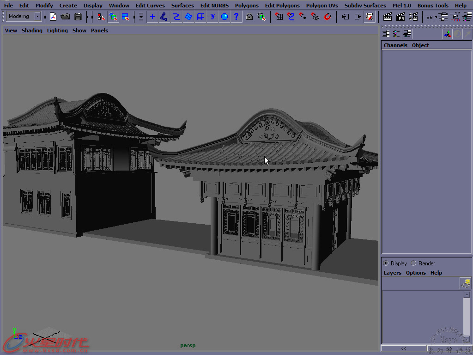The image size is (473, 355).
Task: Select the question mark help icon
Action: 237,16
